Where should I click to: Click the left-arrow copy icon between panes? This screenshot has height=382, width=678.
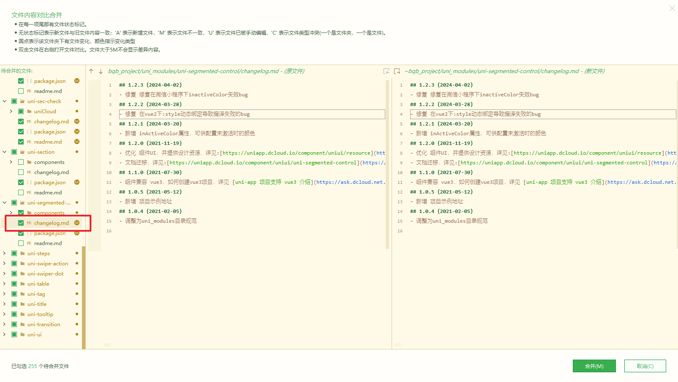[386, 71]
